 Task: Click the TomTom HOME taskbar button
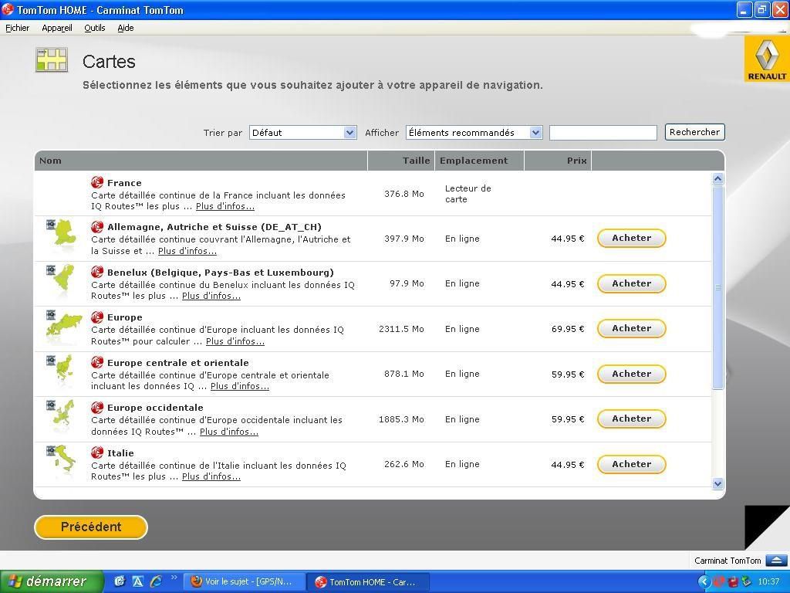click(368, 582)
